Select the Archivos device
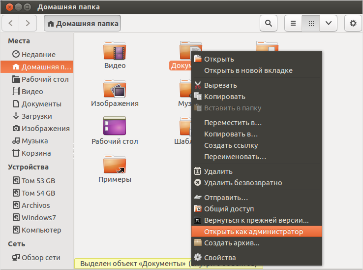Screen dimensions: 363x270 coord(37,205)
